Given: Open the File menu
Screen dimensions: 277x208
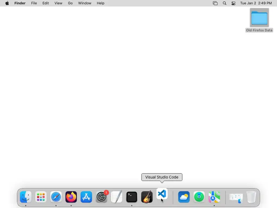Looking at the screenshot, I should (34, 3).
